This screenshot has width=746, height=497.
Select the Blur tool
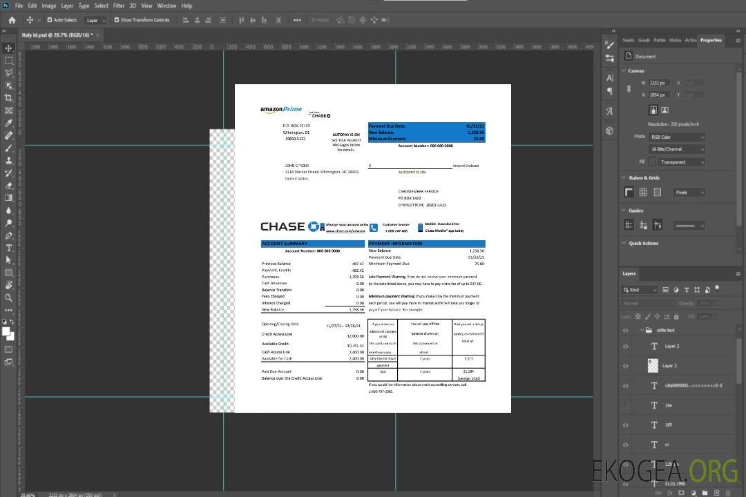click(8, 211)
